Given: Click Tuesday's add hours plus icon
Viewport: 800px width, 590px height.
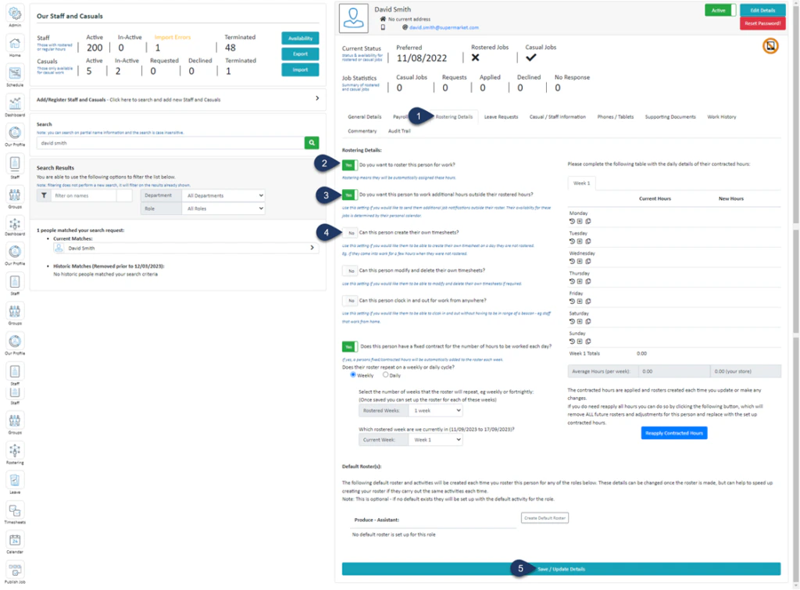Looking at the screenshot, I should click(580, 241).
